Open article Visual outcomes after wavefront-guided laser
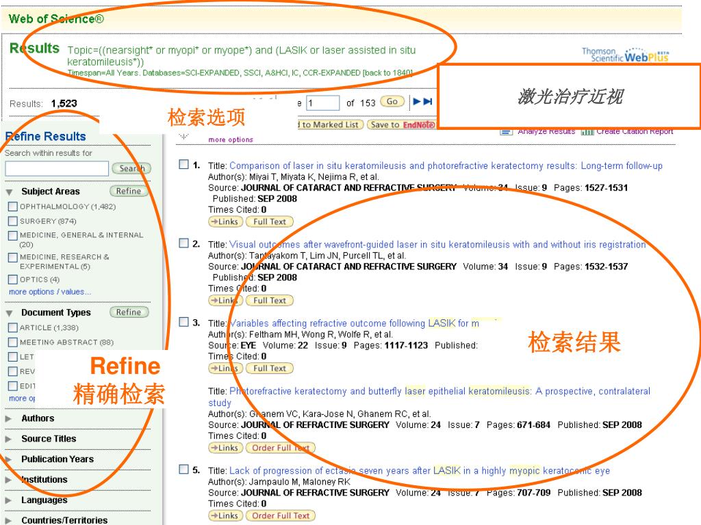The height and width of the screenshot is (525, 701). click(x=437, y=245)
